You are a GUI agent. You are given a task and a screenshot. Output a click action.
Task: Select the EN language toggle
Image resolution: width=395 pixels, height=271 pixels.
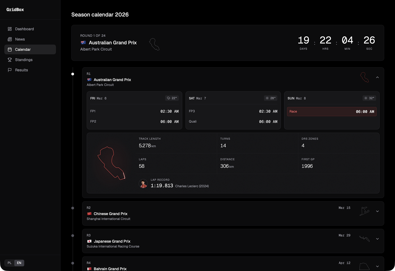coord(19,263)
